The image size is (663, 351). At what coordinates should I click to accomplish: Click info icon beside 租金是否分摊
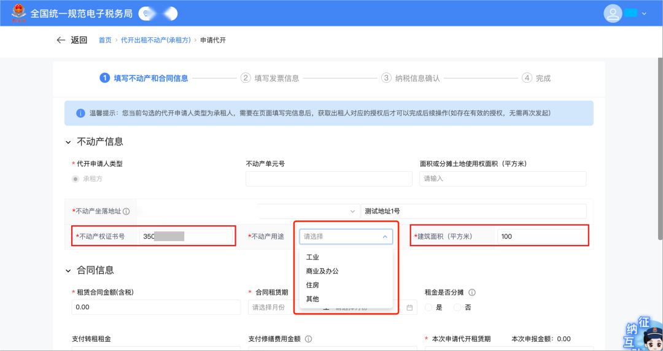click(x=472, y=292)
